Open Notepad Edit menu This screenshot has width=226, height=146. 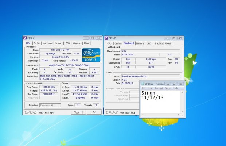[150, 88]
